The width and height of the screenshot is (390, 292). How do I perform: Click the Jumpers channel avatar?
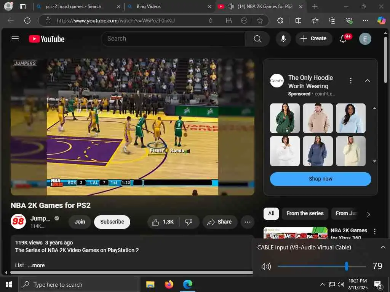point(18,221)
